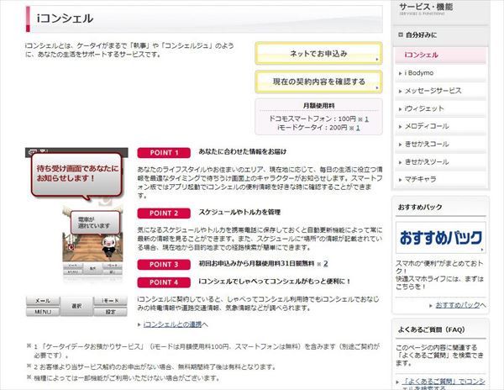
Task: Open 現在の契約内容を確認する button
Action: point(318,82)
